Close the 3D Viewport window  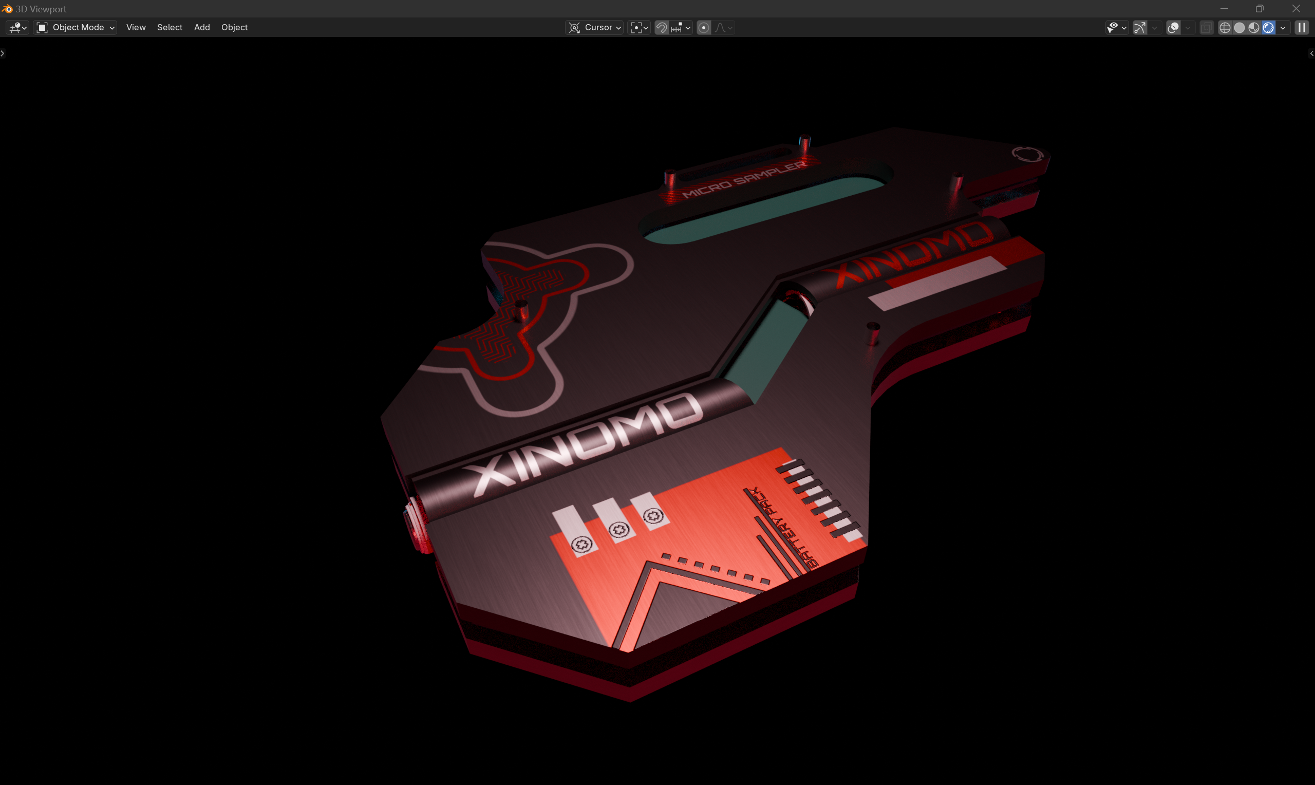tap(1296, 9)
